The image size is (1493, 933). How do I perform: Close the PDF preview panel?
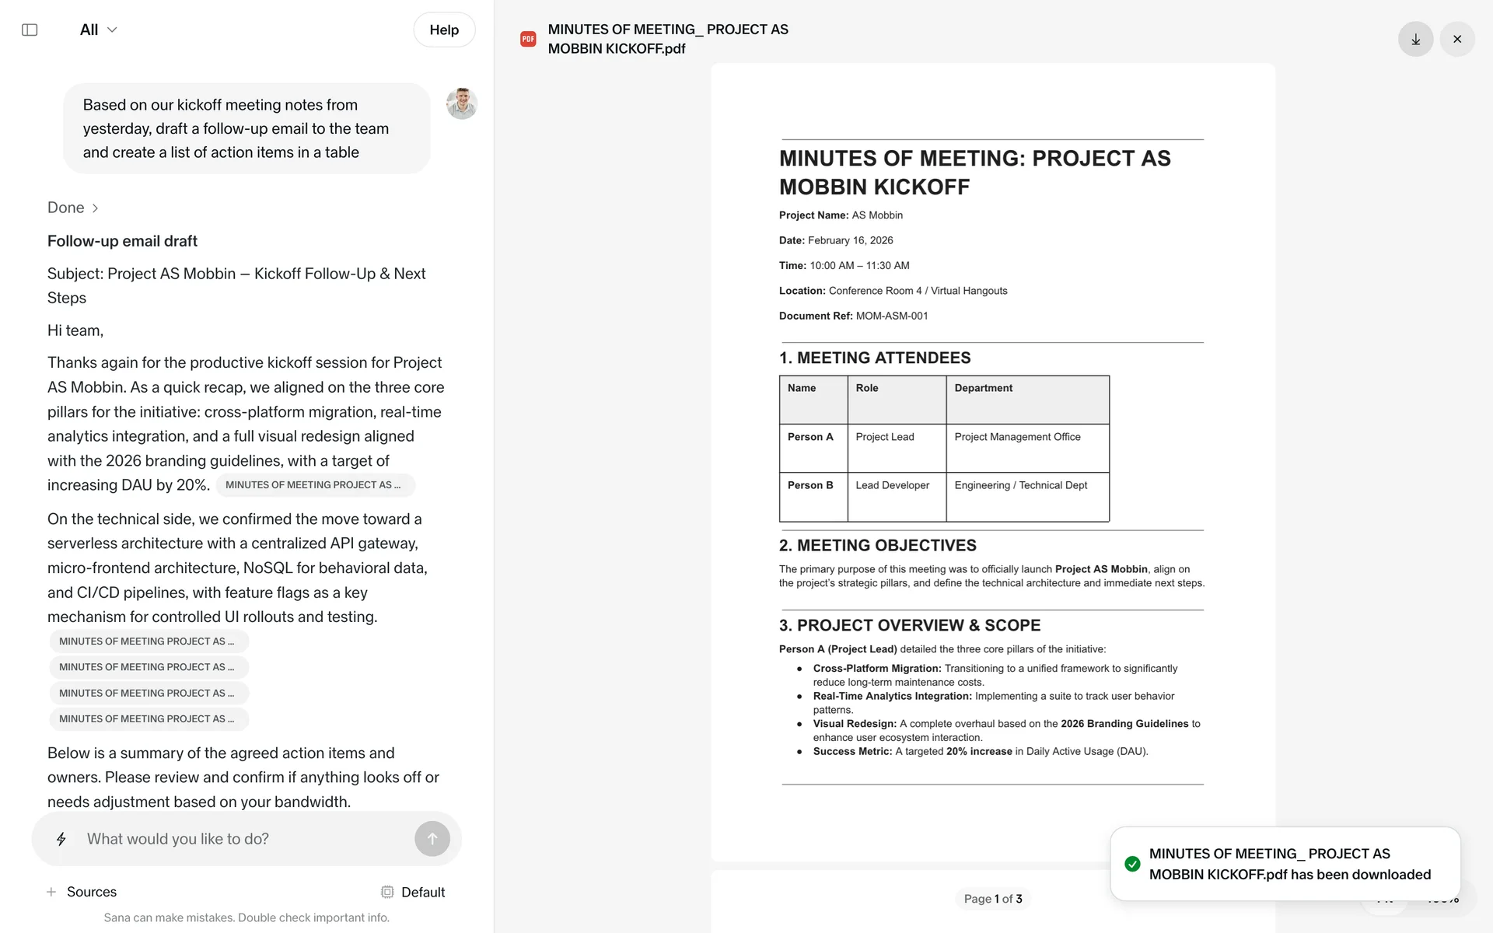(x=1456, y=39)
